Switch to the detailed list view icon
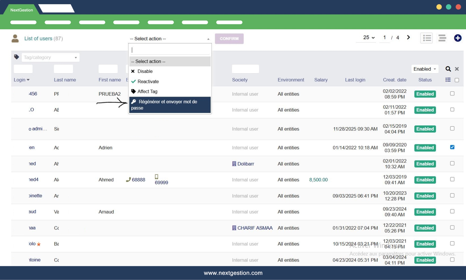 (x=426, y=38)
